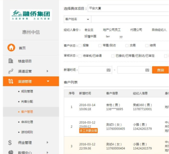Image resolution: width=169 pixels, height=154 pixels.
Task: Filter by 老业主 broker identity
Action: pos(89,30)
